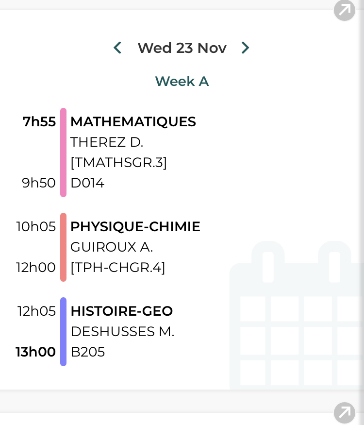Open timetable widget with top arrow icon

(x=344, y=10)
